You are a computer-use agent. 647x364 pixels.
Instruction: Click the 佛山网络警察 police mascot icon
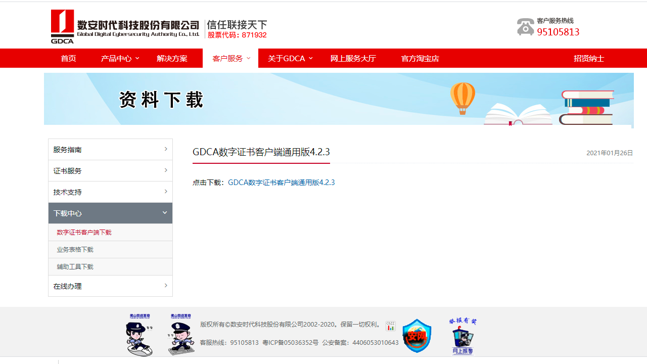[138, 335]
